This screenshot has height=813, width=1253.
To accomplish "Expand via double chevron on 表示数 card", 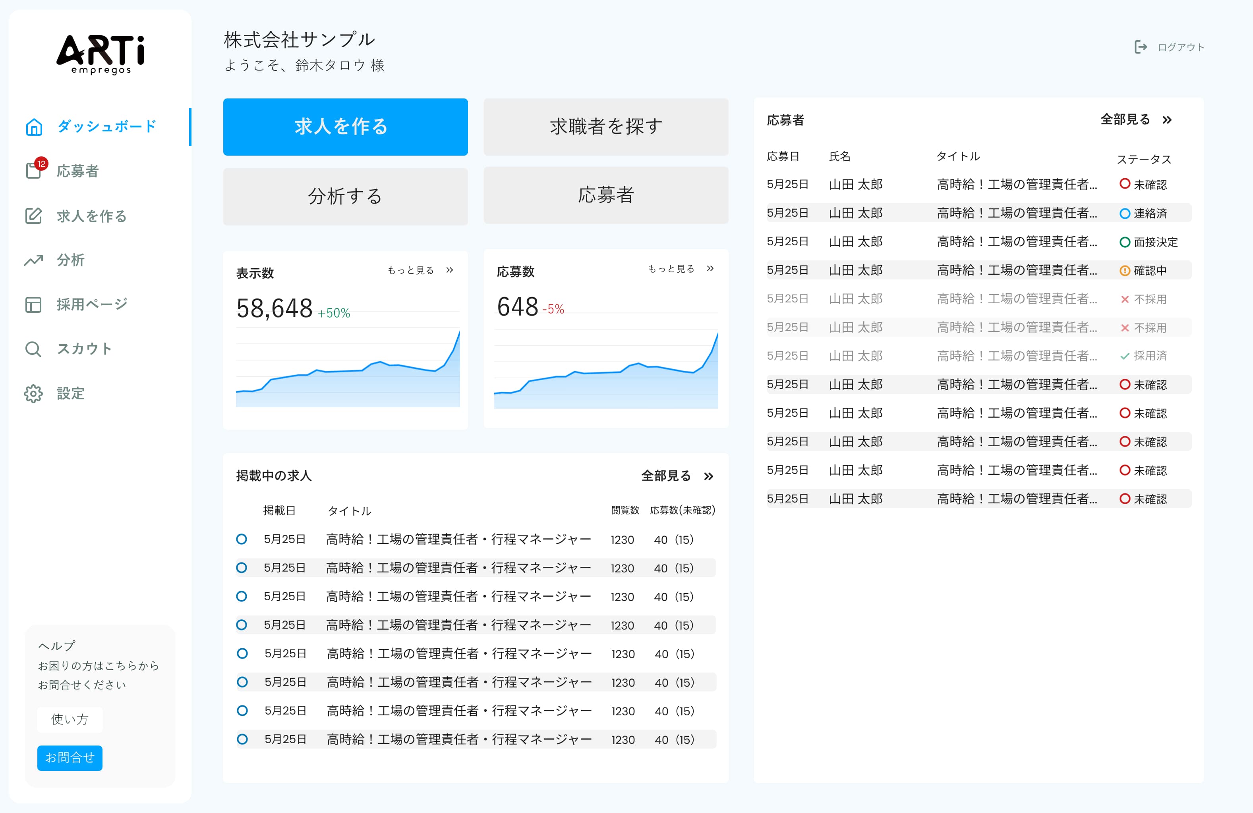I will tap(450, 270).
